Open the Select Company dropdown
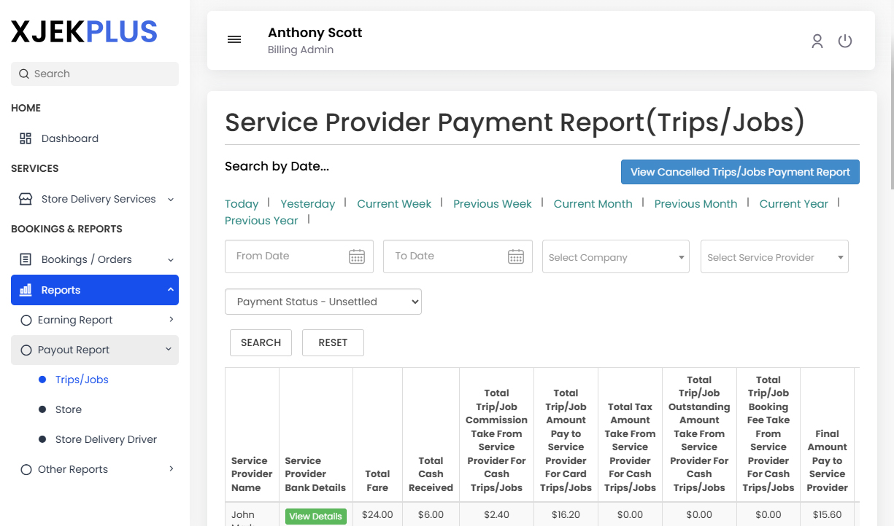894x526 pixels. (615, 256)
